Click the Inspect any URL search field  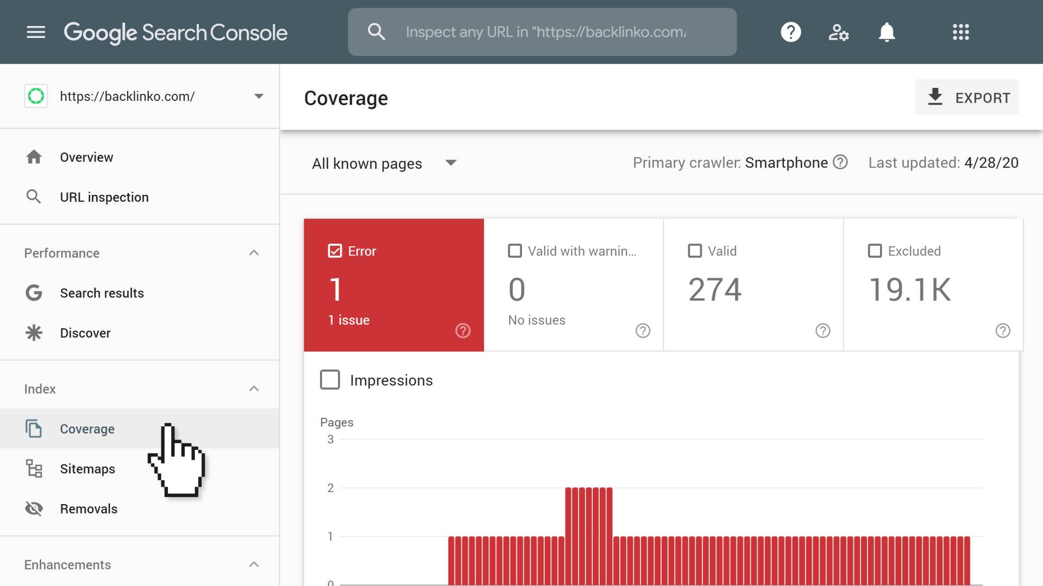tap(542, 32)
